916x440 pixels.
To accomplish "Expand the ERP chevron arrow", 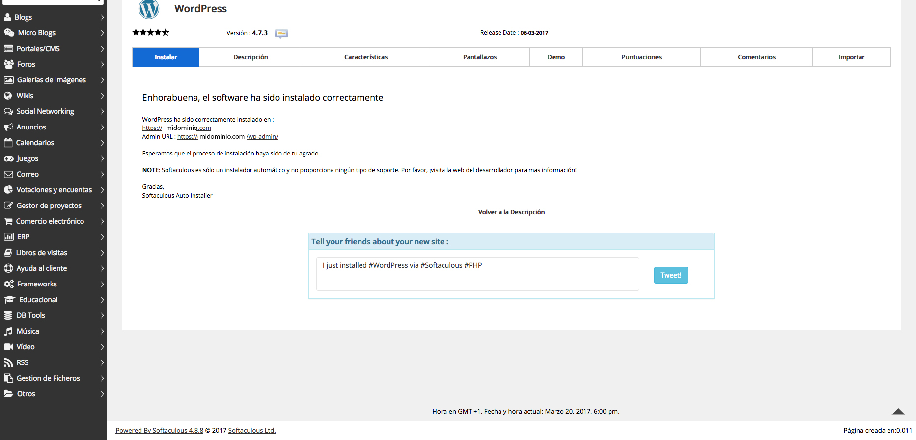I will point(102,237).
